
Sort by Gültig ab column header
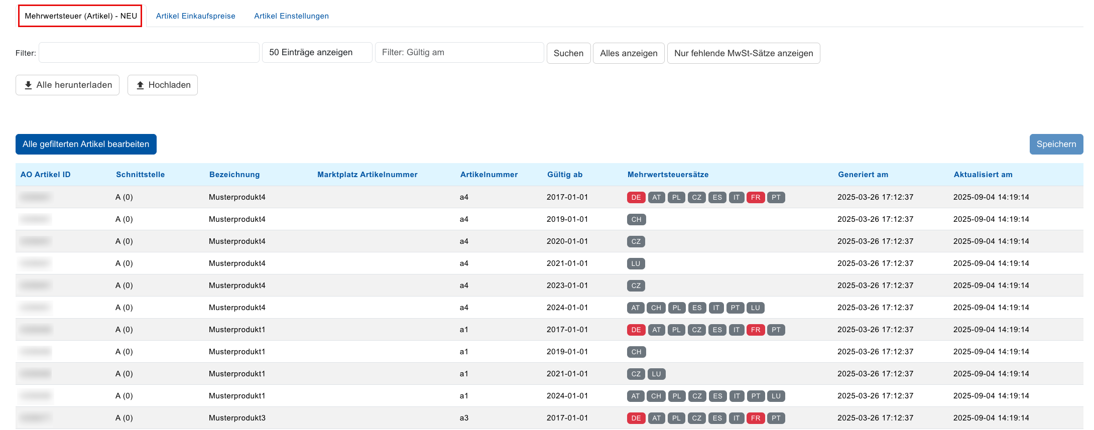(x=564, y=175)
